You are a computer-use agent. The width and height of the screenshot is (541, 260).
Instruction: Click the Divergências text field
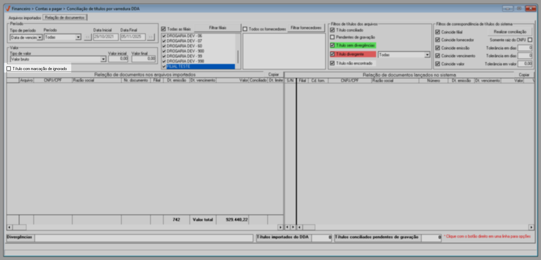click(x=144, y=238)
